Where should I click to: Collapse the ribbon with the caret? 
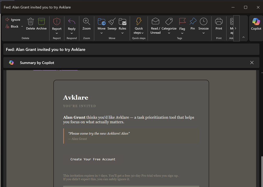click(244, 37)
